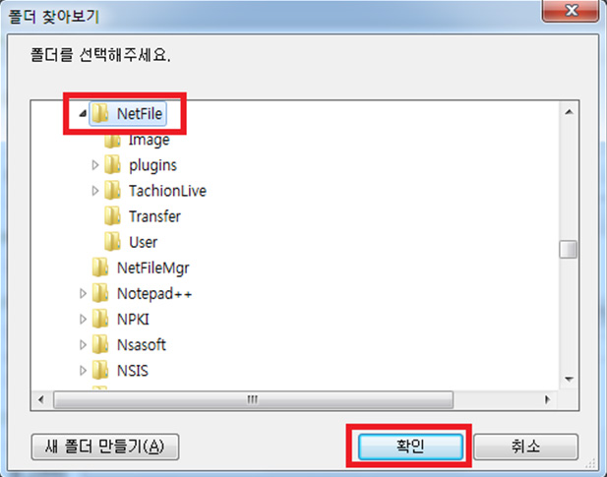This screenshot has height=477, width=607.
Task: Click the Image folder icon
Action: (112, 141)
